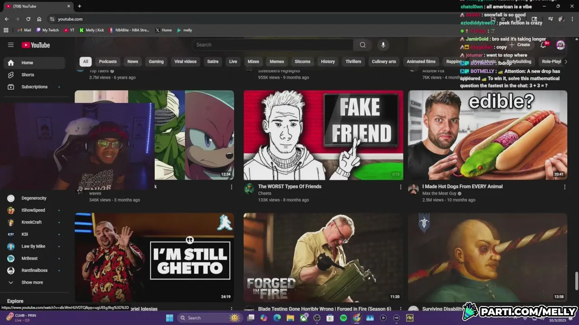Open a new browser tab

click(x=80, y=6)
